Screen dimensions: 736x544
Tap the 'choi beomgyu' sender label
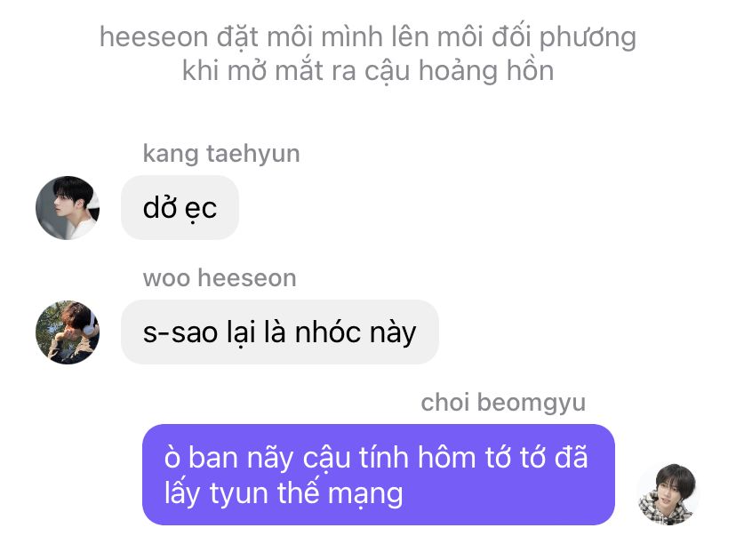point(503,403)
